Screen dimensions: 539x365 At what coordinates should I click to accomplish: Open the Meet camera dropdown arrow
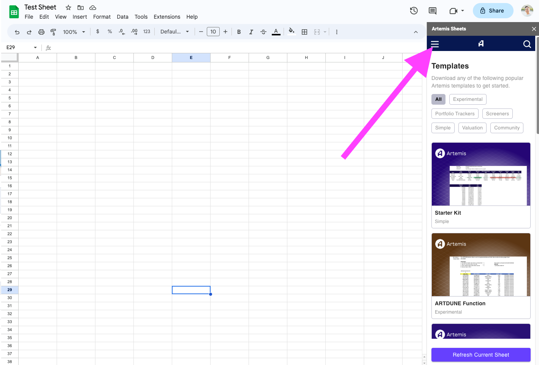463,11
